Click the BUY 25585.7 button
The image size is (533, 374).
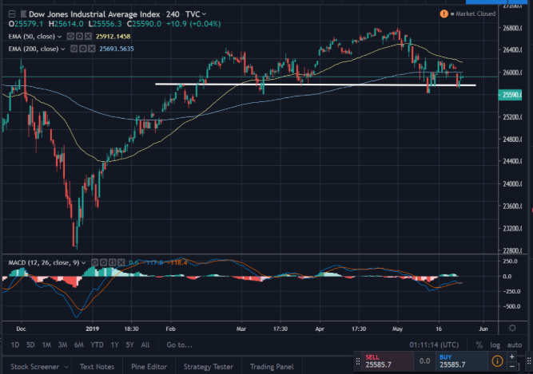point(461,361)
